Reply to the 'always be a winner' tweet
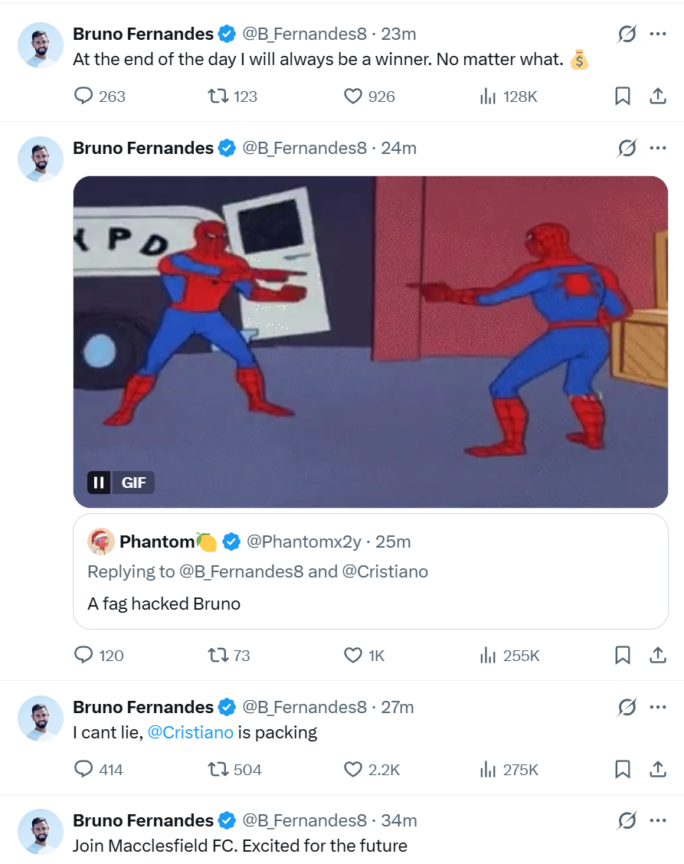Screen dimensions: 684x864 pyautogui.click(x=83, y=97)
